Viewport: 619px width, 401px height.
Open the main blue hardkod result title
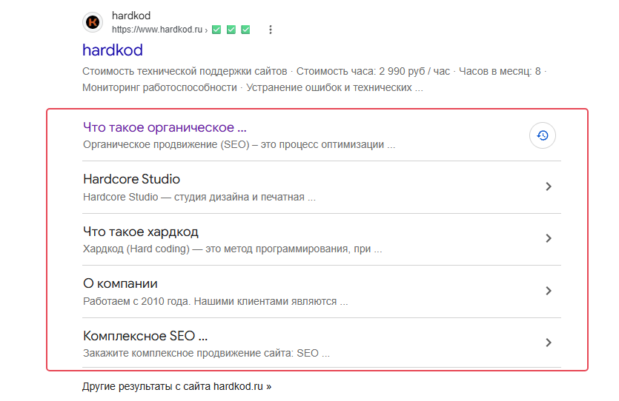[x=113, y=50]
